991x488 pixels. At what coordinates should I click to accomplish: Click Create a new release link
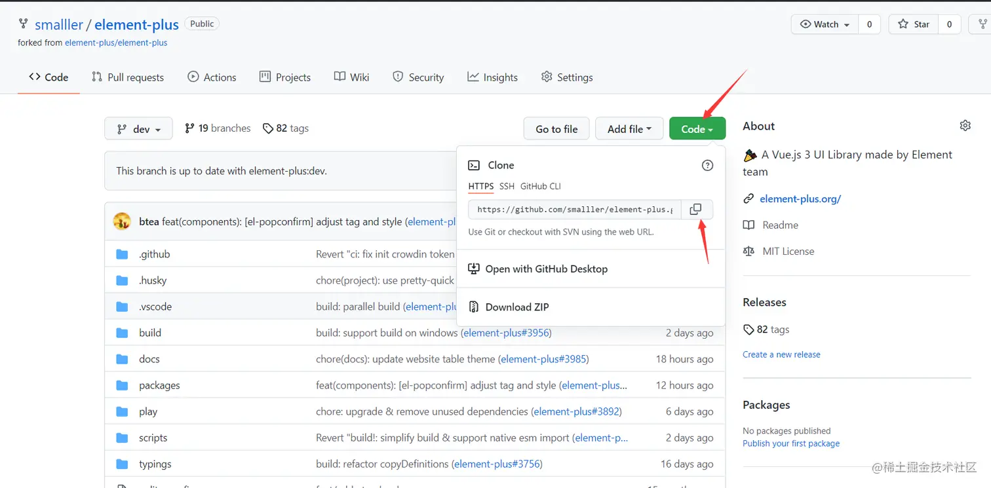(x=781, y=354)
